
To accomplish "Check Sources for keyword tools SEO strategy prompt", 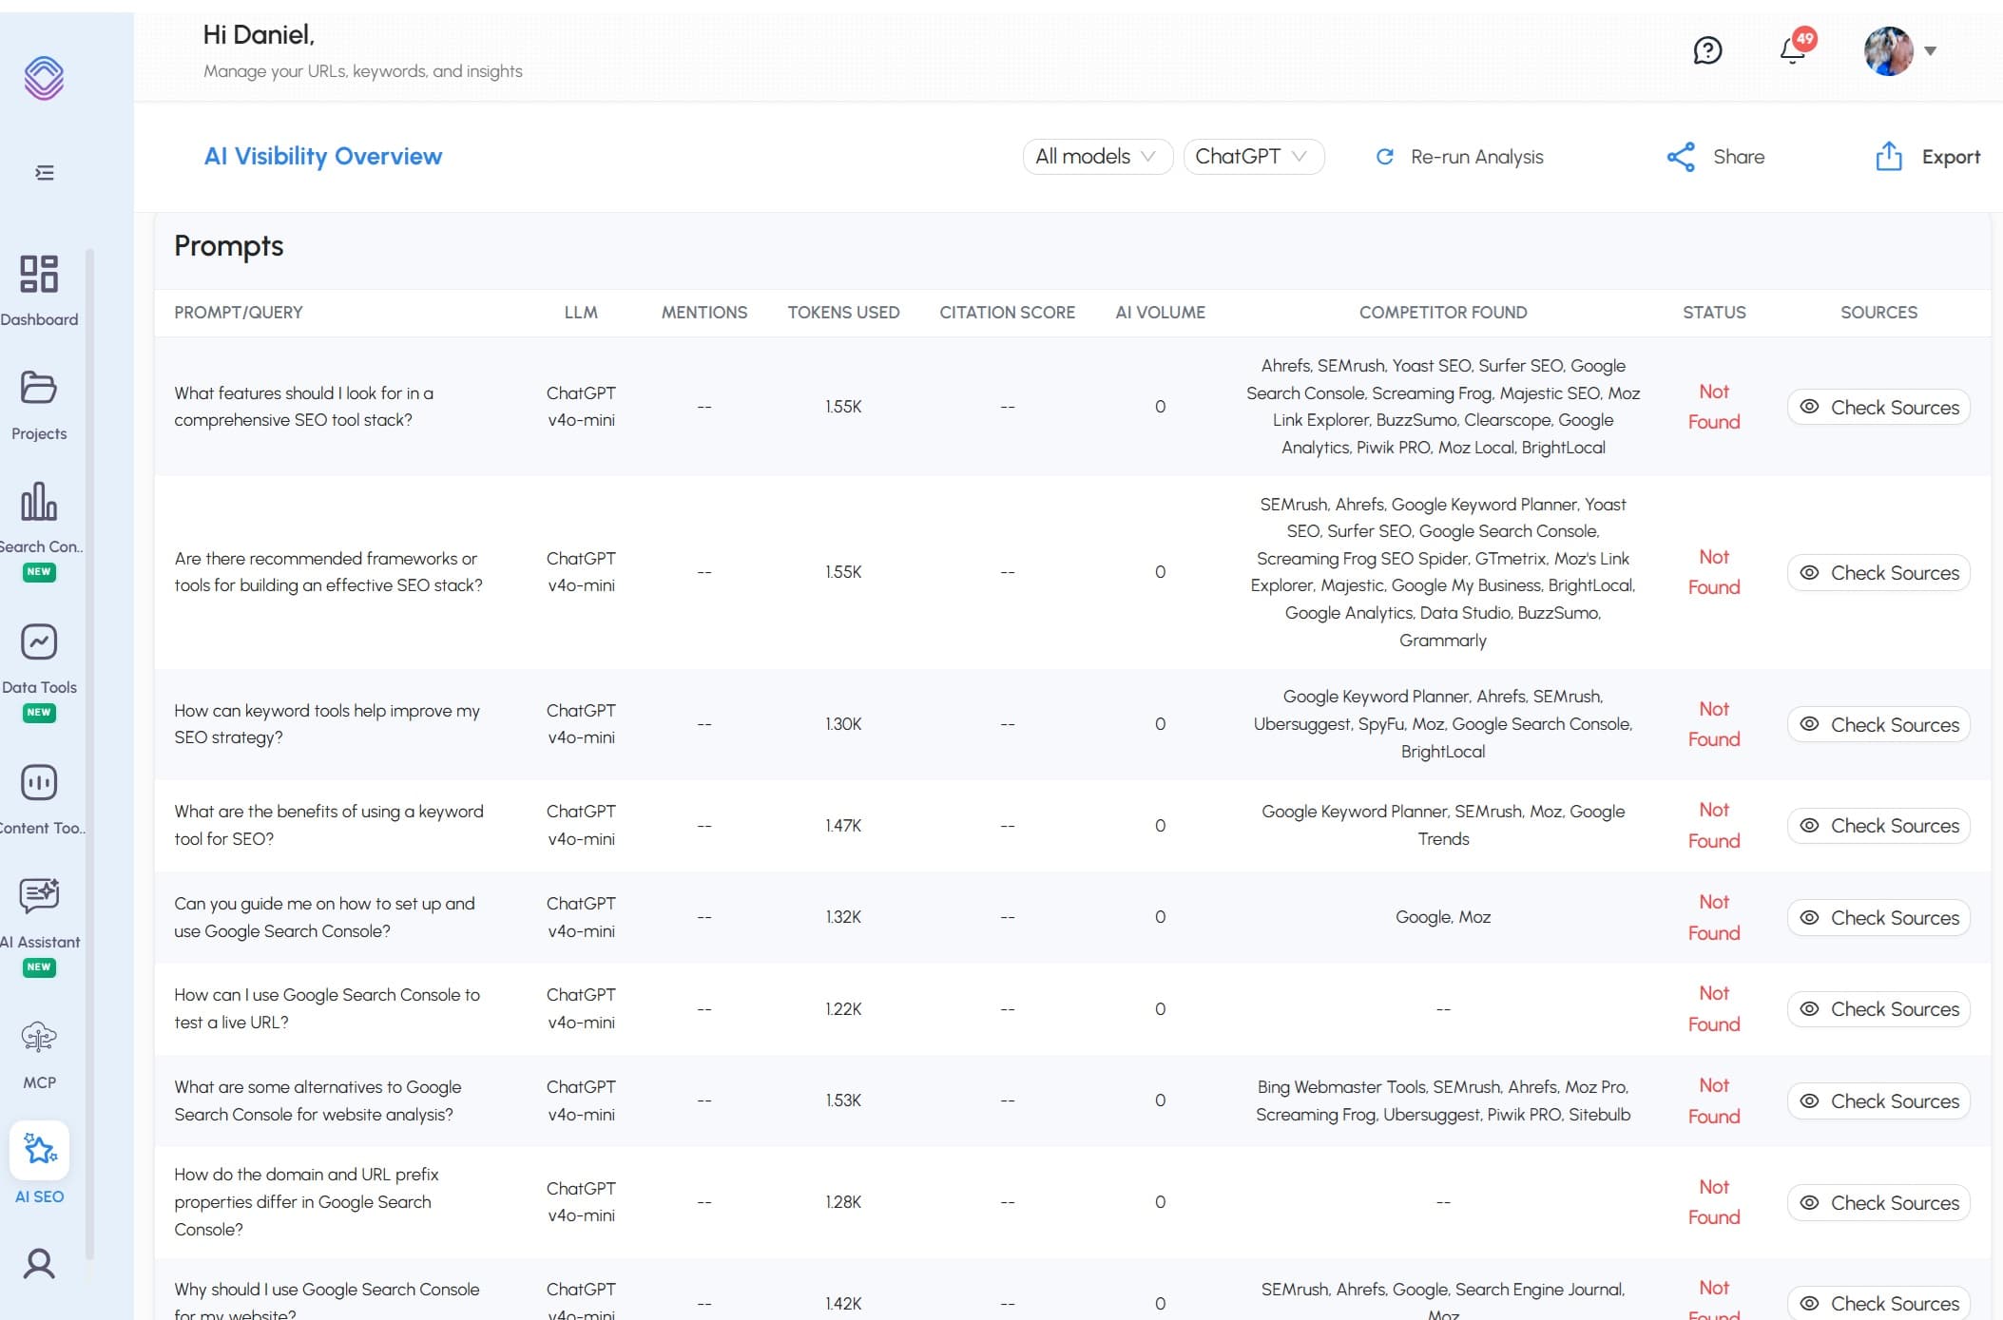I will coord(1878,725).
